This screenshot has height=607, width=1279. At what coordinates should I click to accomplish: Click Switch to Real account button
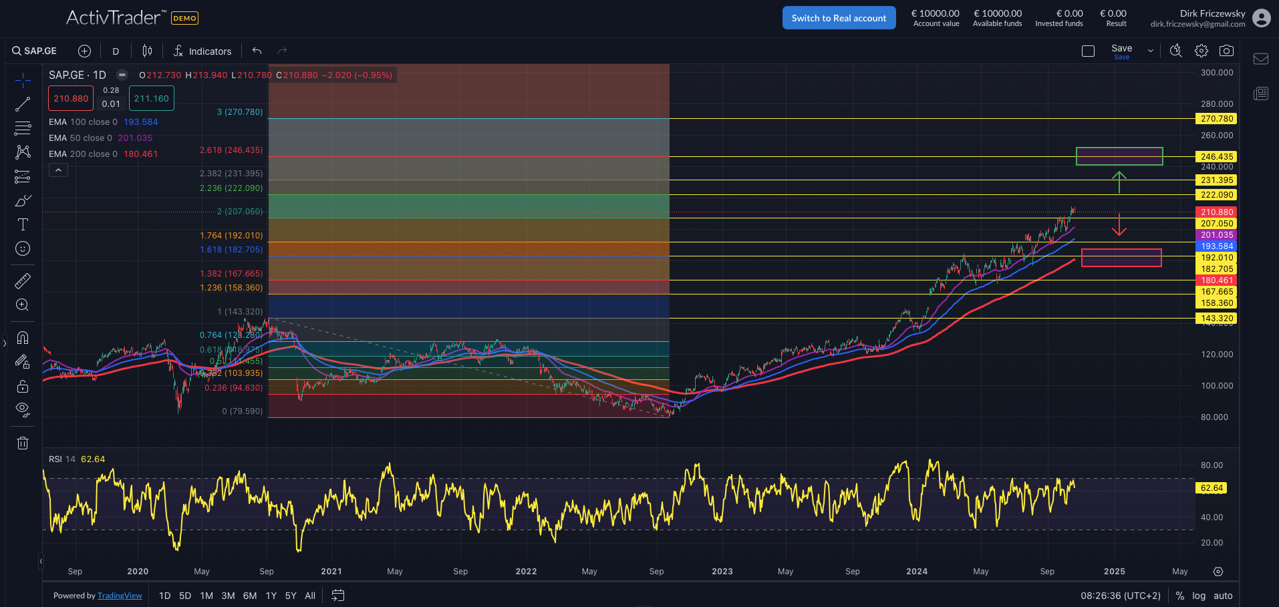click(839, 18)
